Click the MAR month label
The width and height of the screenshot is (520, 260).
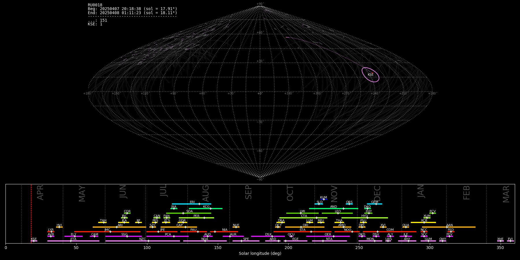506,194
